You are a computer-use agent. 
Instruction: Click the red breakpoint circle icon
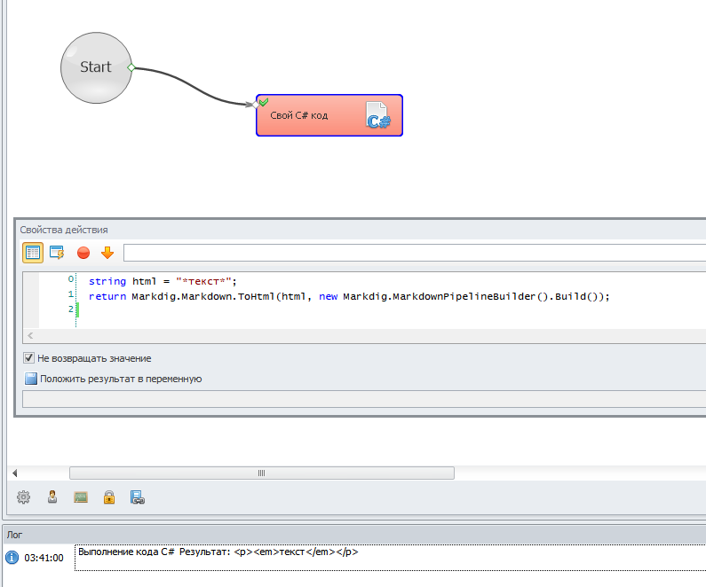(x=83, y=253)
